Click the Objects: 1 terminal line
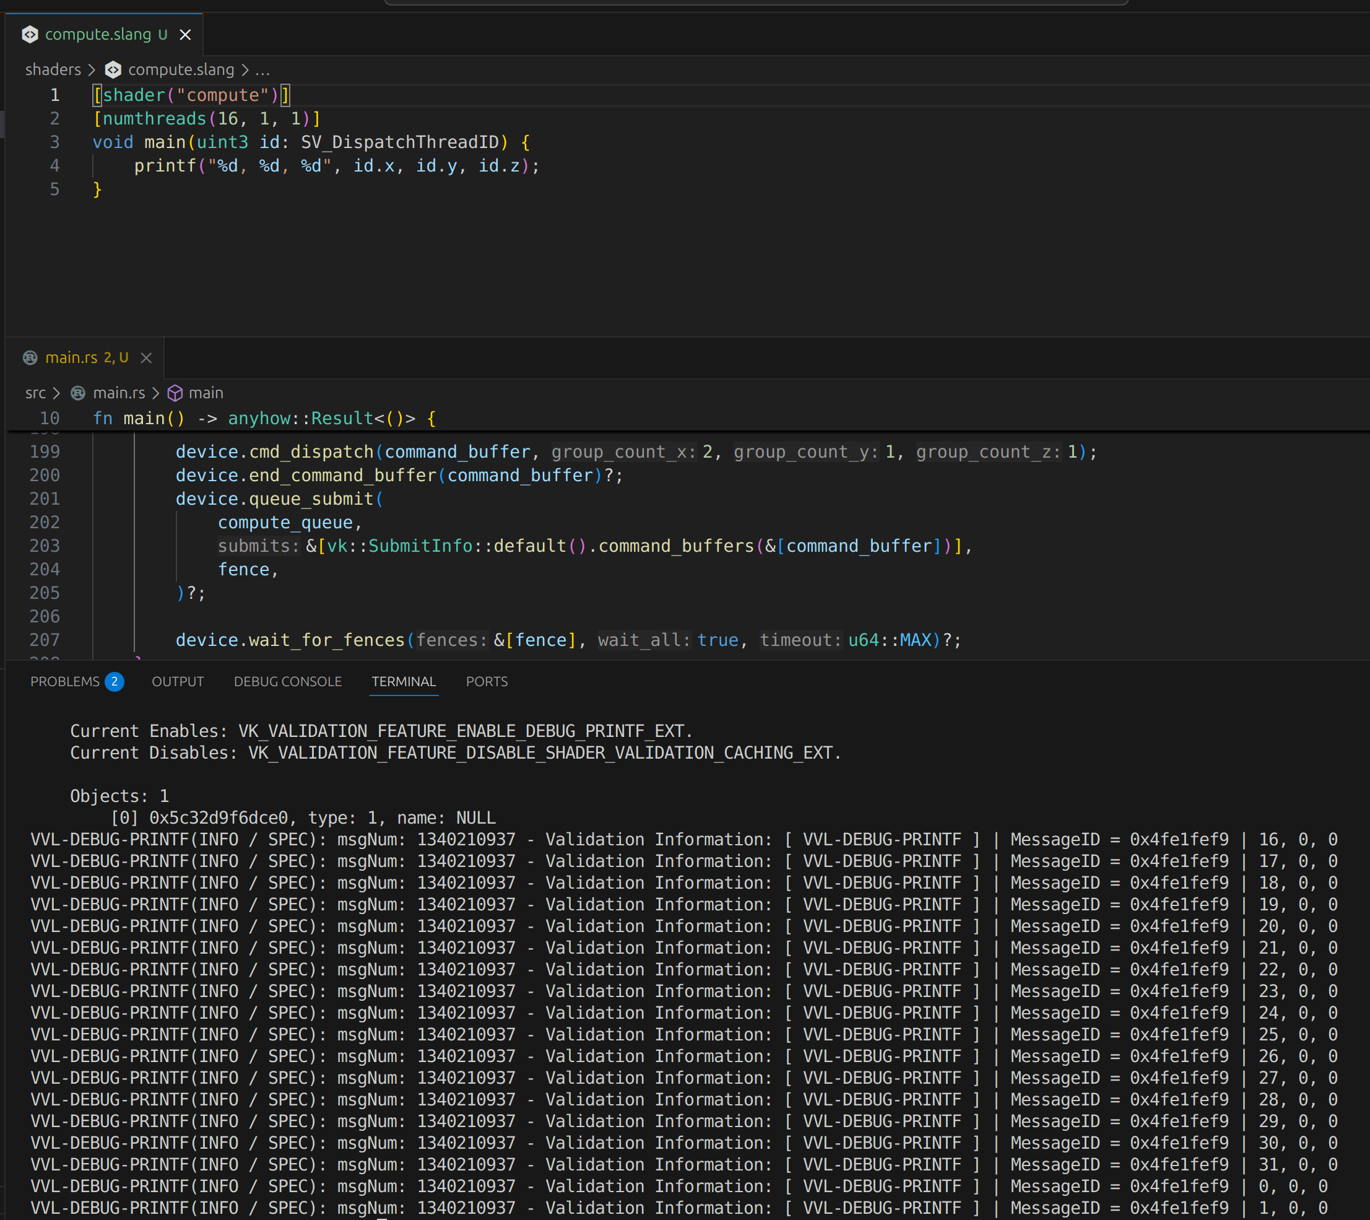Image resolution: width=1370 pixels, height=1220 pixels. coord(120,796)
